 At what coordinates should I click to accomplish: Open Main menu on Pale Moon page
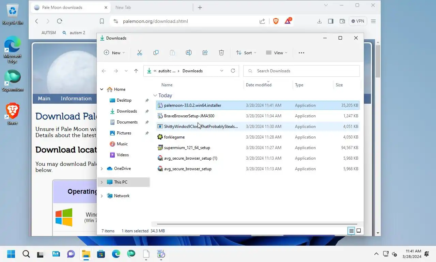click(44, 99)
